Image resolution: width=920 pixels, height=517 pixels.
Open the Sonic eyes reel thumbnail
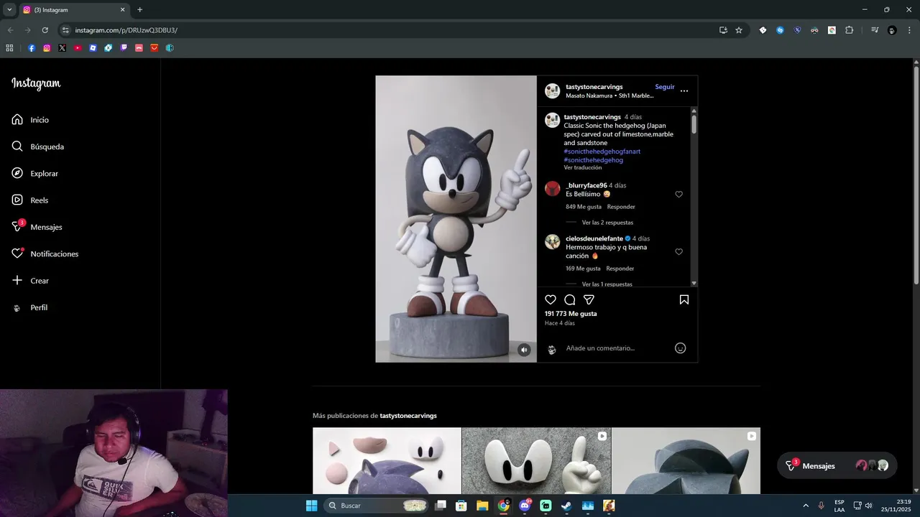tap(536, 461)
